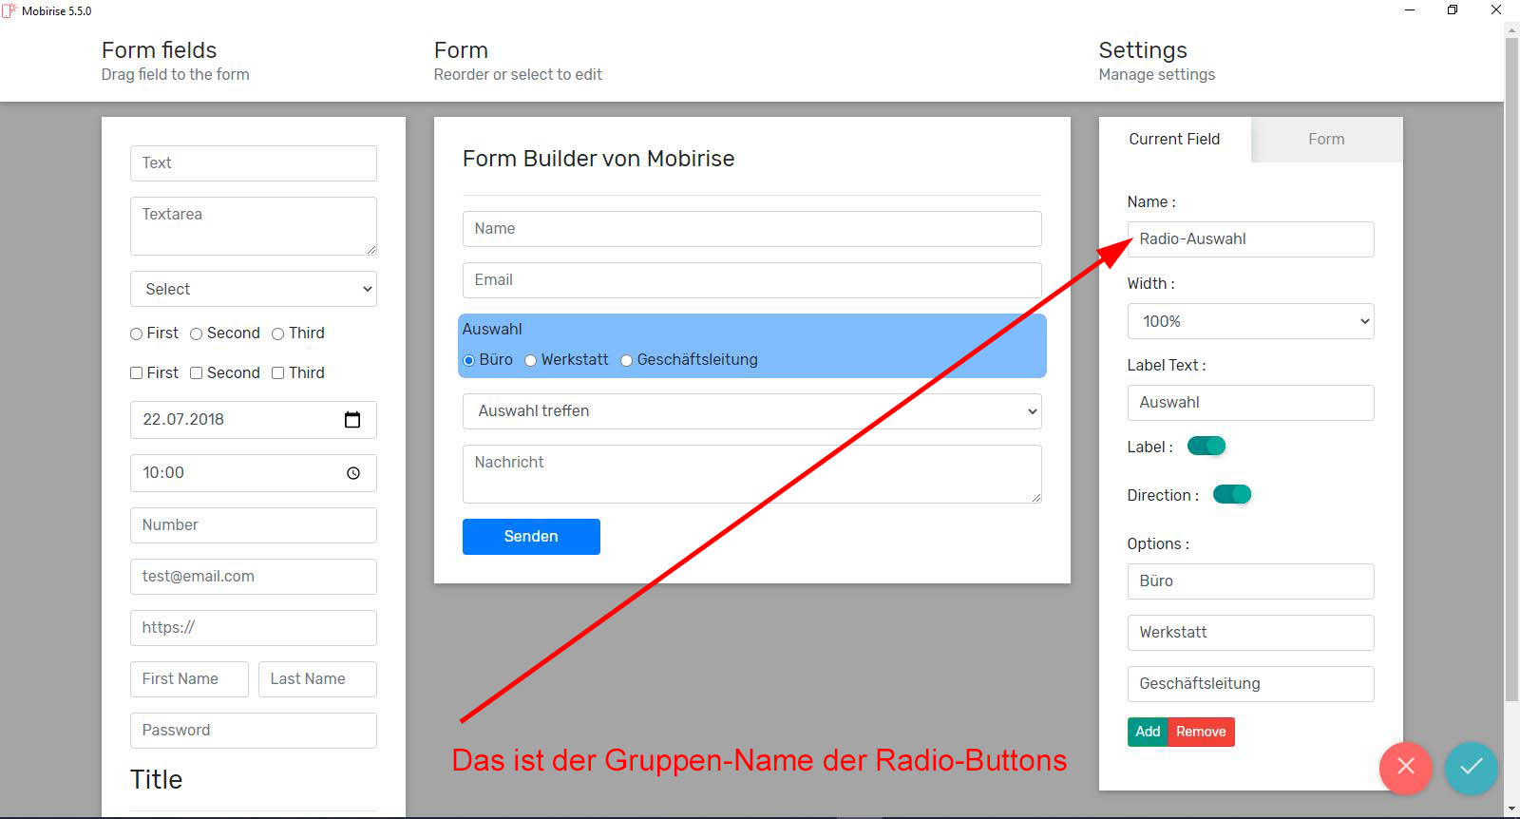1520x819 pixels.
Task: Click the Nachricht textarea in the form
Action: click(x=752, y=474)
